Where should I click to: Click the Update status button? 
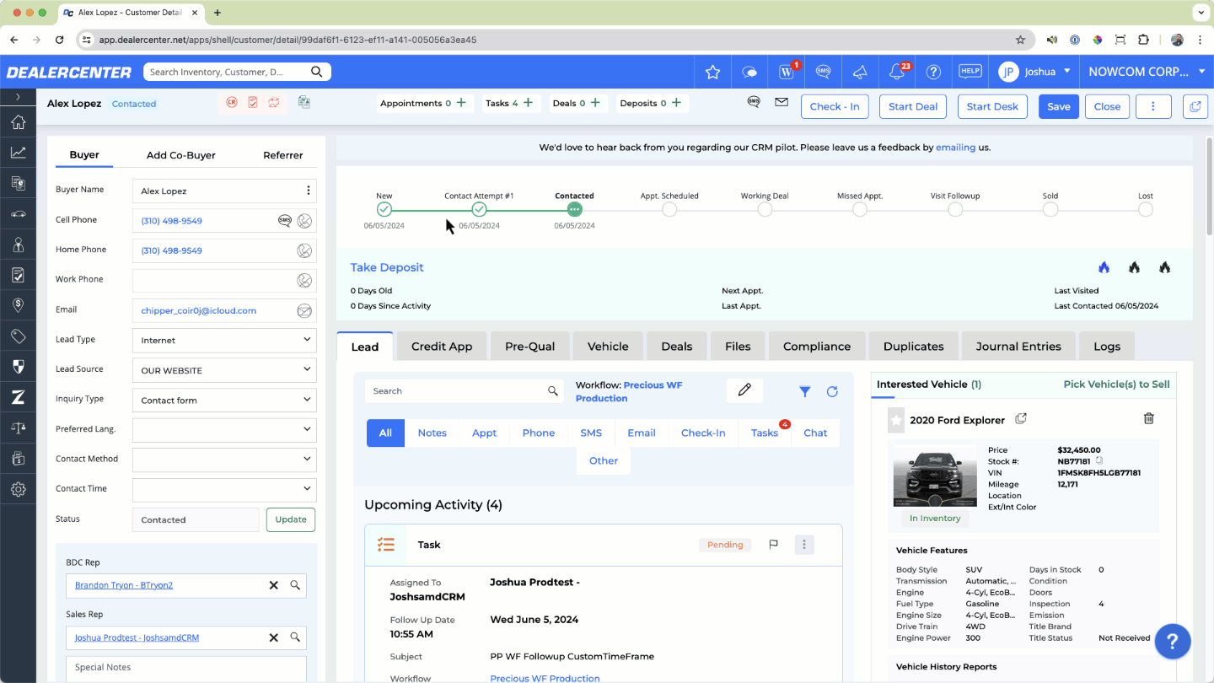[x=291, y=519]
